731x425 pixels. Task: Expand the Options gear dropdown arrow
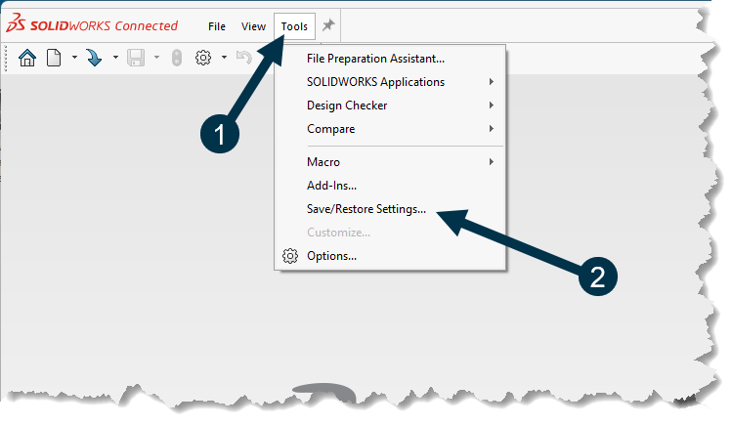[x=224, y=58]
